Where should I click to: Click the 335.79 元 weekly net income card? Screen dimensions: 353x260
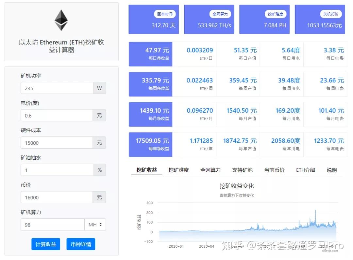tap(151, 84)
